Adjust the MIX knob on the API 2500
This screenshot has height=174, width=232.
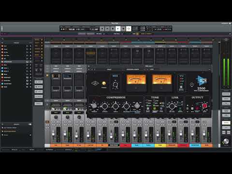pos(115,84)
